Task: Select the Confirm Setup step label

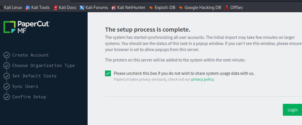Action: [29, 97]
